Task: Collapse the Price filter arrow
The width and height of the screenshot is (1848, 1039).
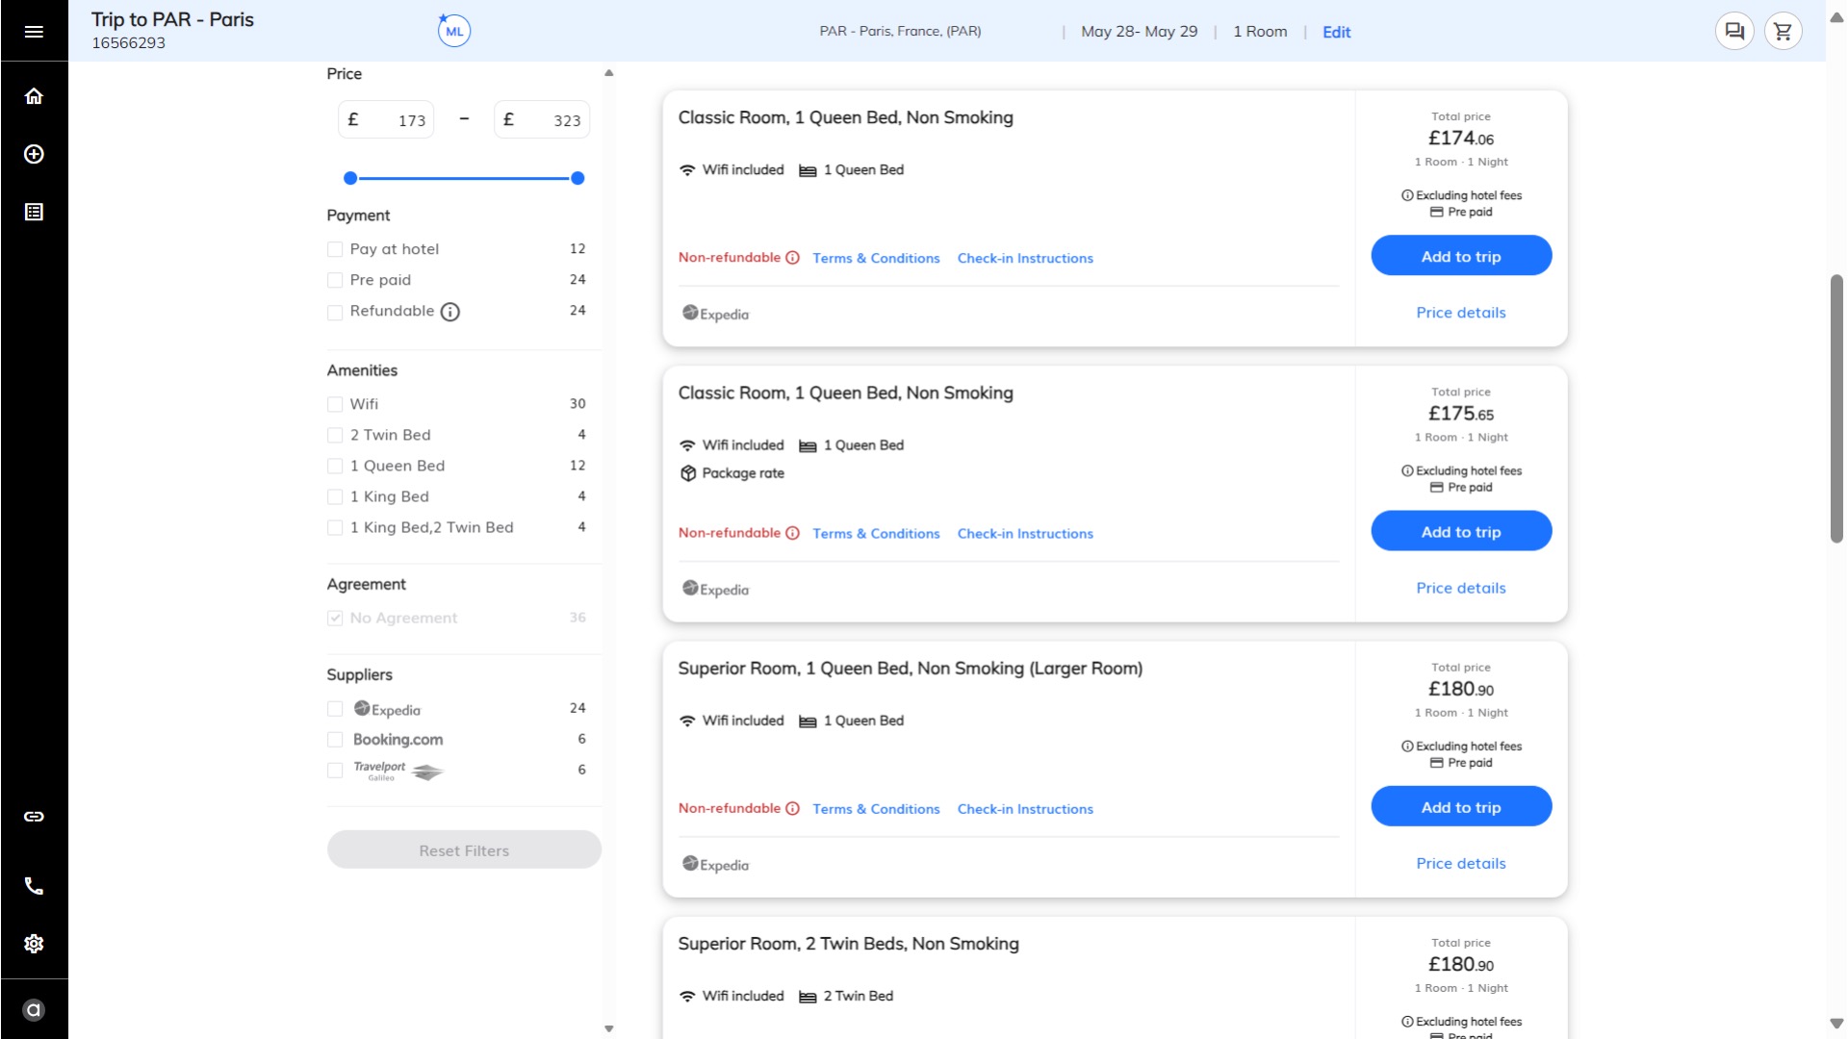Action: pyautogui.click(x=608, y=73)
